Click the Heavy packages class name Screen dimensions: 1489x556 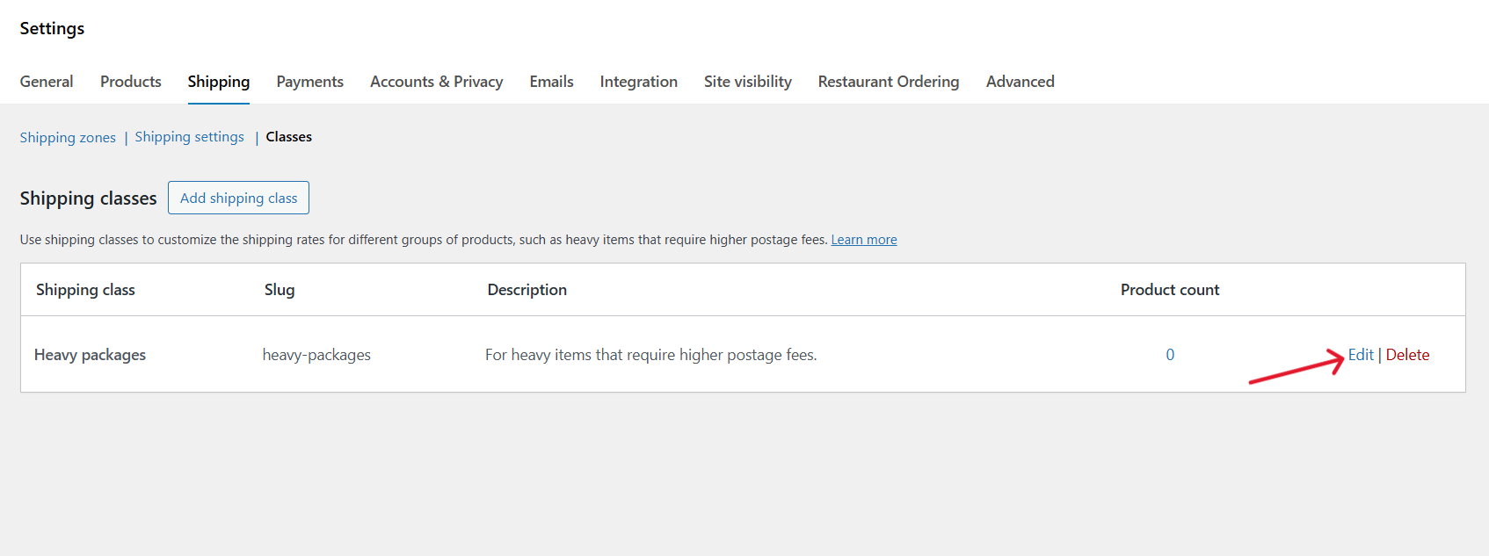(x=90, y=355)
